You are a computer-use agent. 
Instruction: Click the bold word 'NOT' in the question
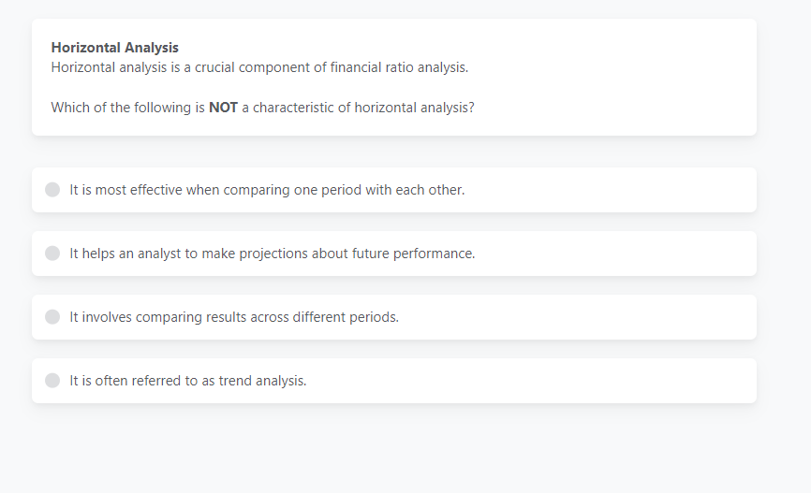223,108
